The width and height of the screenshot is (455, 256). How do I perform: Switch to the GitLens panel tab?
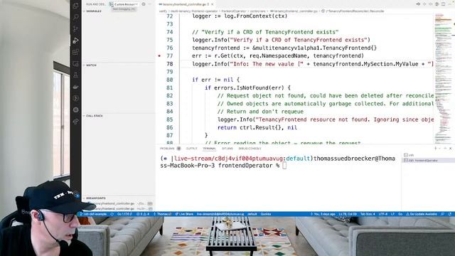227,149
